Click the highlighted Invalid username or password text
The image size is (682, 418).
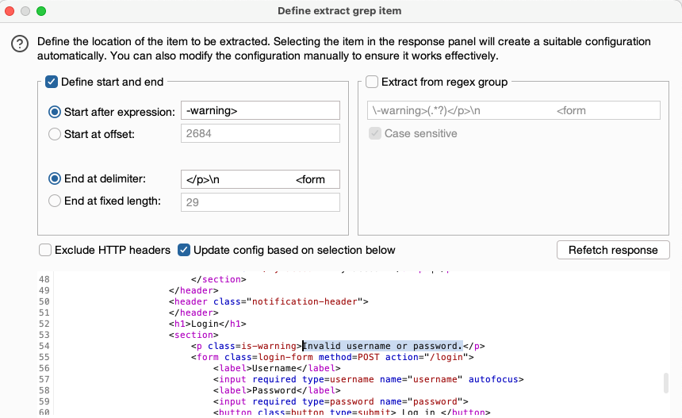[x=382, y=346]
